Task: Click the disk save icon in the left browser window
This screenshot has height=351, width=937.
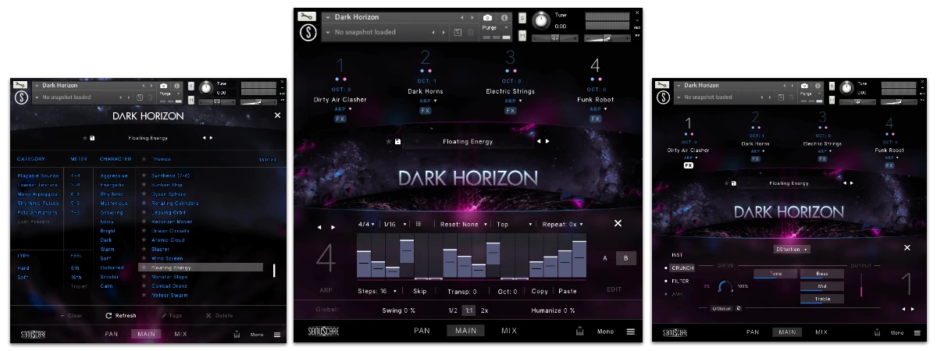Action: click(93, 139)
